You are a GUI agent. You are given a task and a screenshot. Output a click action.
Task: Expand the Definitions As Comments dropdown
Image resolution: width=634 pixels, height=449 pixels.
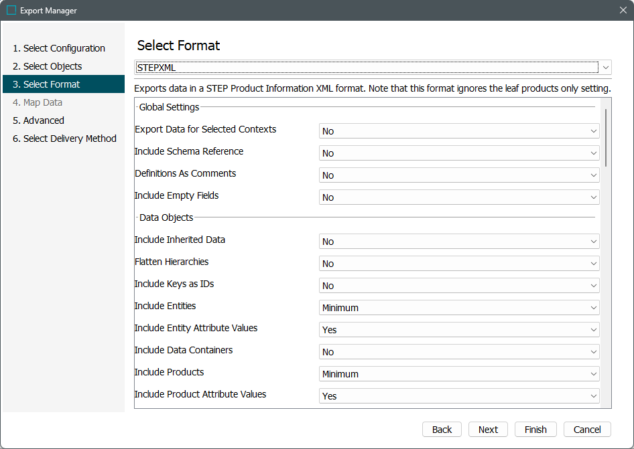[x=459, y=175]
